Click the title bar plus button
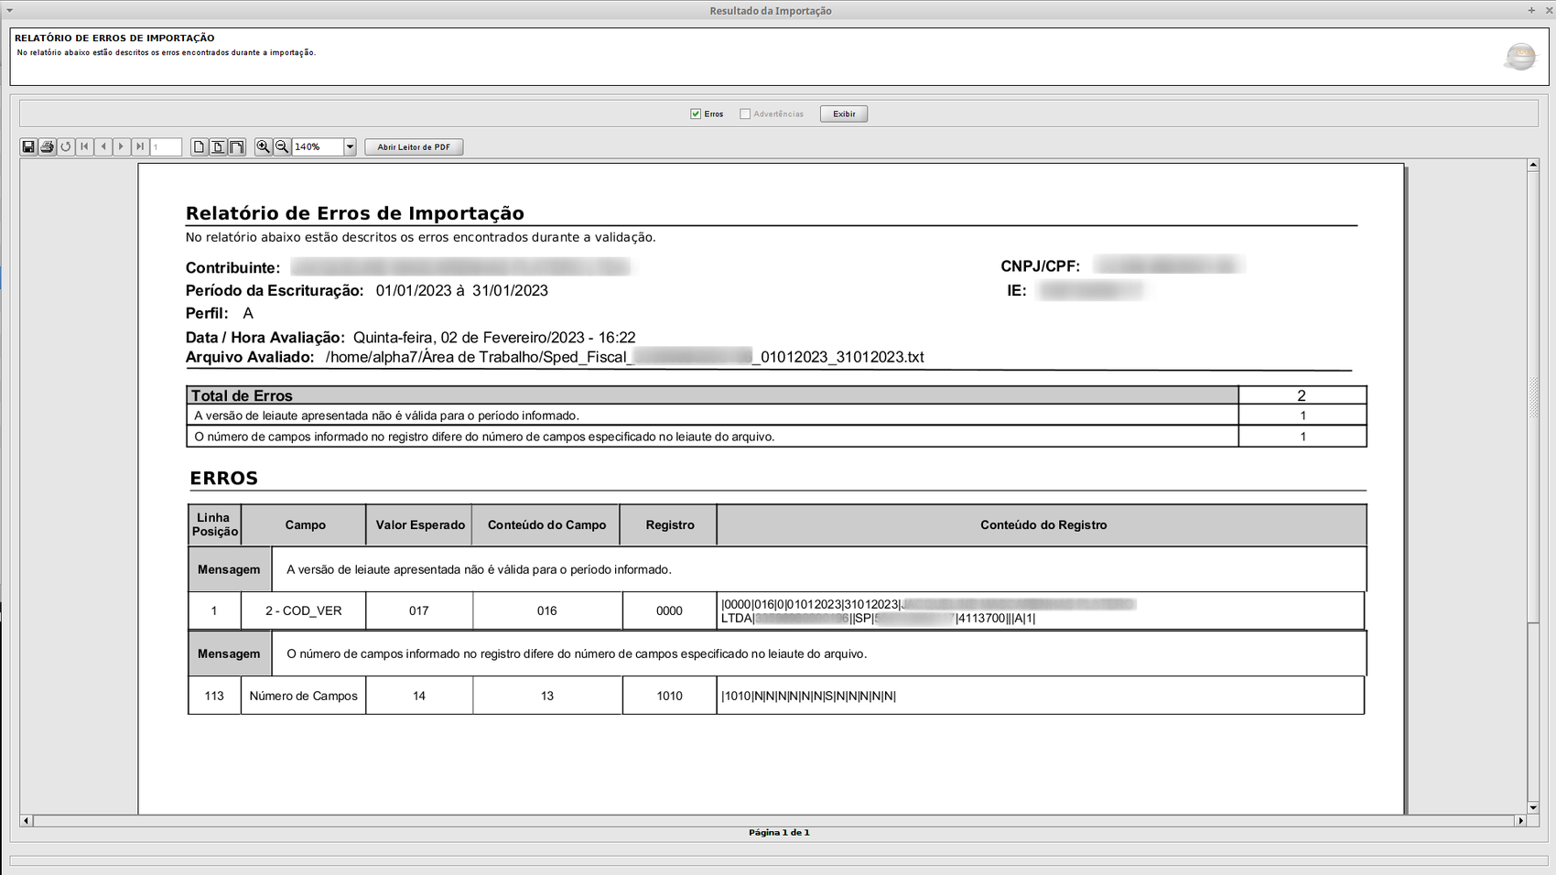Screen dimensions: 1556x875 tap(1531, 10)
